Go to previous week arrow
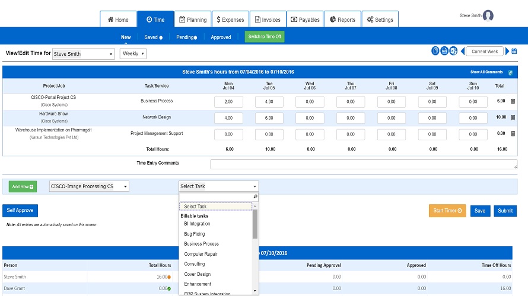 click(463, 52)
